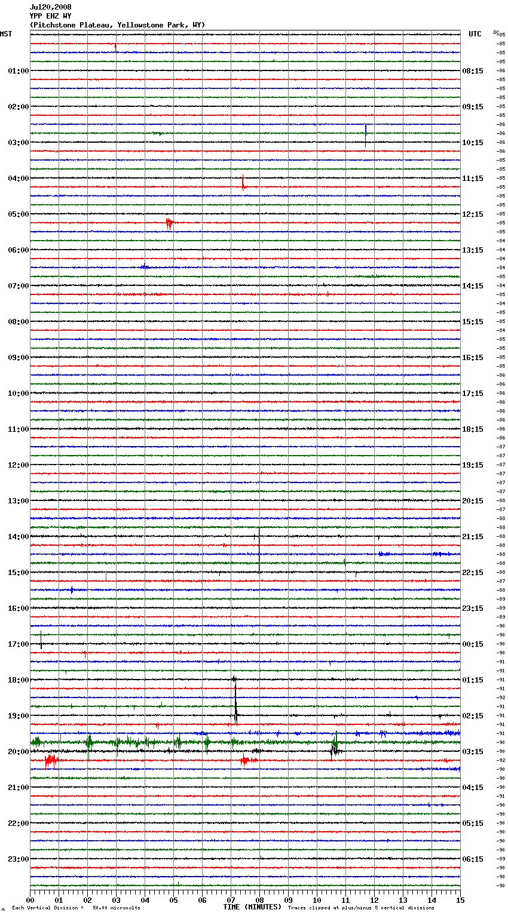Image resolution: width=508 pixels, height=916 pixels.
Task: Click the red burst on the 20:15 trace start
Action: (x=51, y=761)
